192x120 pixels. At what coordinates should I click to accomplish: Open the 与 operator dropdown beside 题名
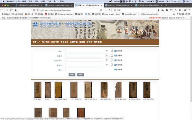pos(109,51)
